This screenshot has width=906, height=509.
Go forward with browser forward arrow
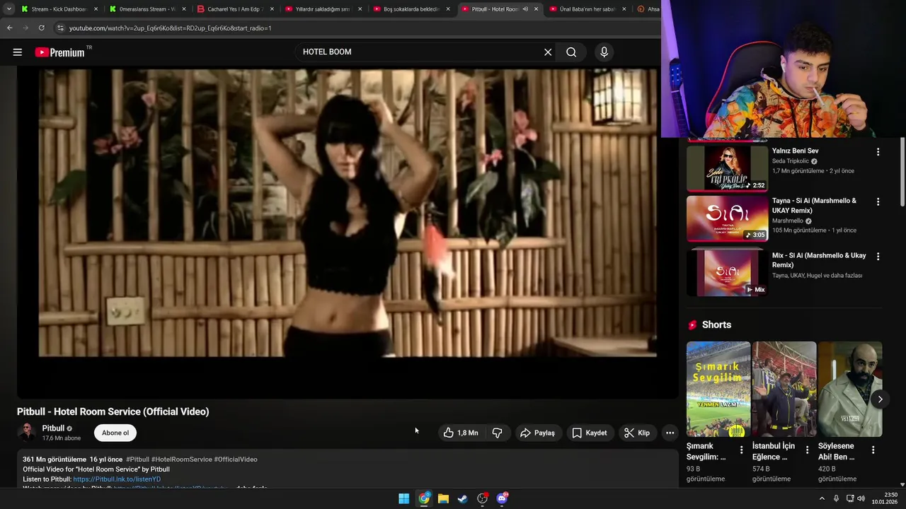coord(25,28)
